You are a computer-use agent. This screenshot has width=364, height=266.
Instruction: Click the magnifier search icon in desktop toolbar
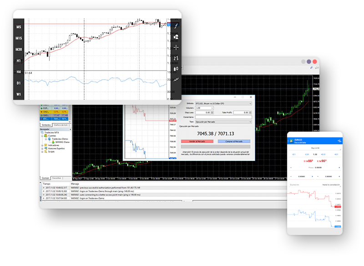pyautogui.click(x=312, y=67)
